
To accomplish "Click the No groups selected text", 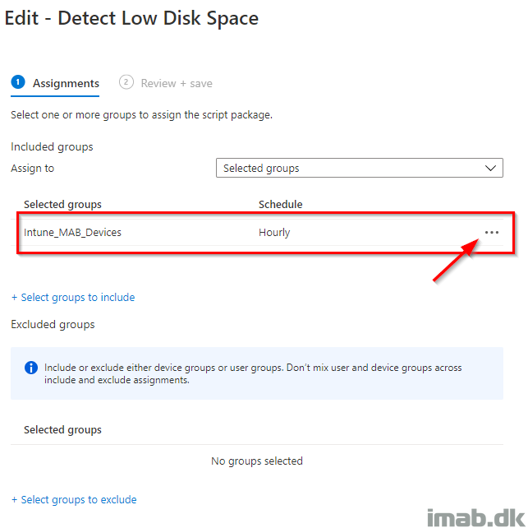I will pyautogui.click(x=257, y=461).
